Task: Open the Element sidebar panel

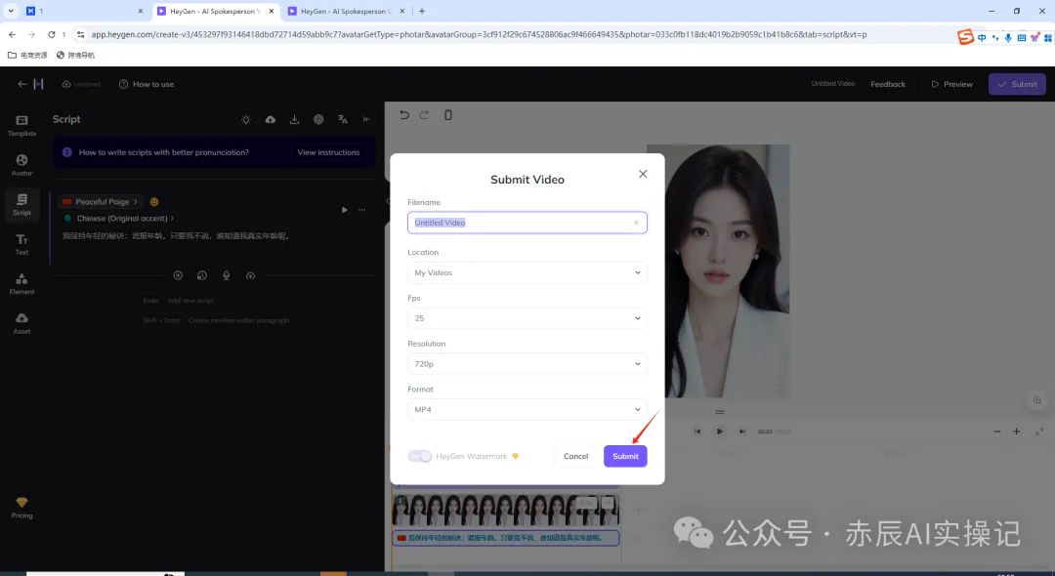Action: point(21,284)
